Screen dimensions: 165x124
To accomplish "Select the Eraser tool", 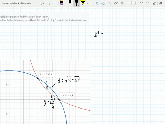I will point(62,3).
